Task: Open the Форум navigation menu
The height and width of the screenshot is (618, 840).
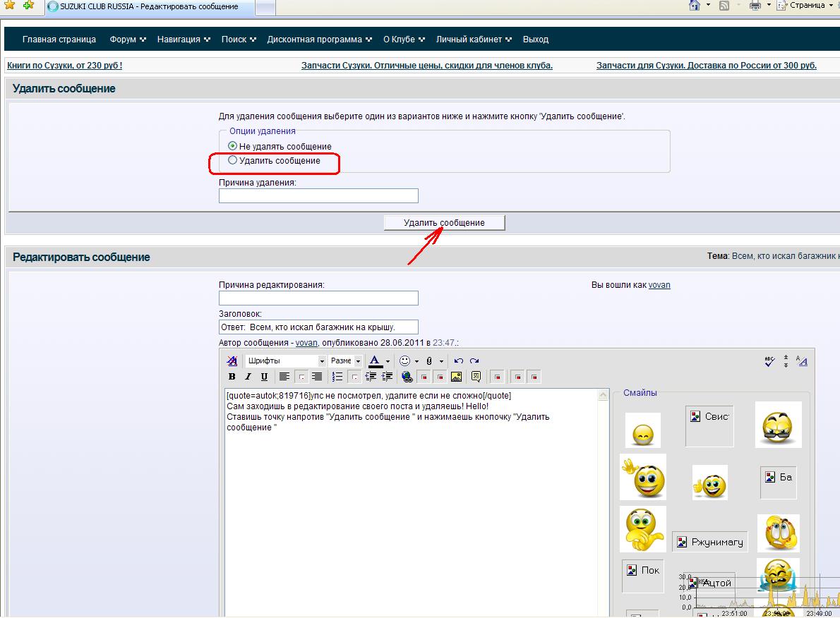Action: tap(127, 40)
